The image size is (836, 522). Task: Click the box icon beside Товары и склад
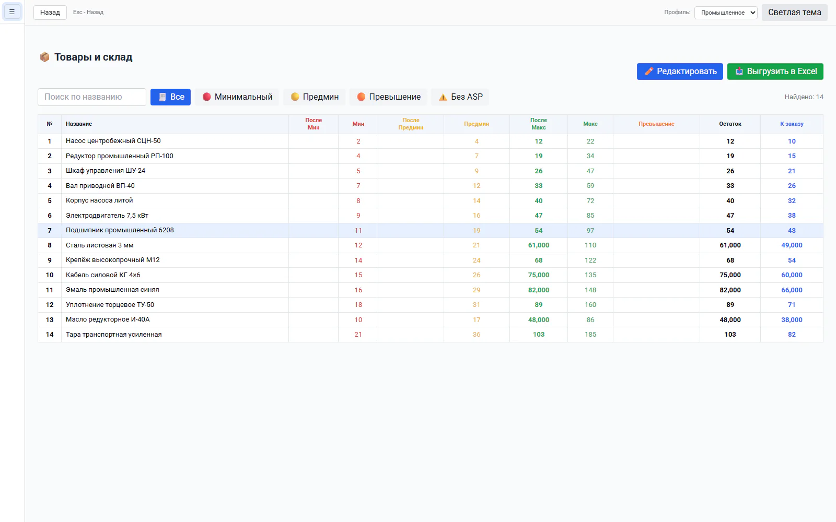point(44,57)
